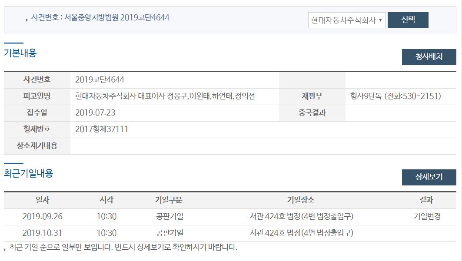Click the 기일장소 column header

[x=301, y=200]
